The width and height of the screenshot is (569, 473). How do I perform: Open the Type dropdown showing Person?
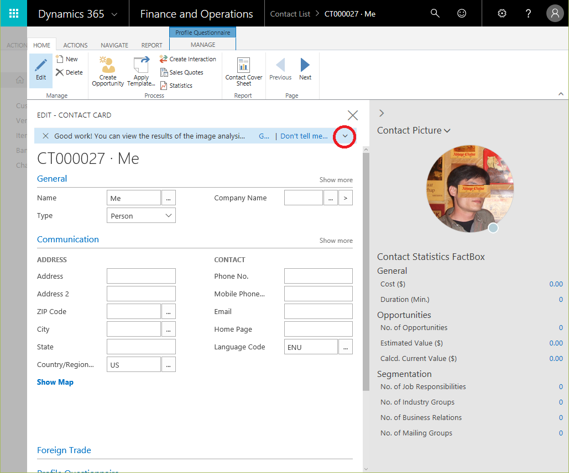(x=141, y=215)
